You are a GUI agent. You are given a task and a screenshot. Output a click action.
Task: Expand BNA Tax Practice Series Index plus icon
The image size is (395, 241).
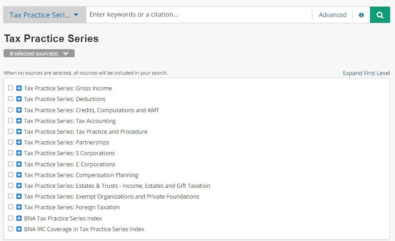pyautogui.click(x=19, y=218)
